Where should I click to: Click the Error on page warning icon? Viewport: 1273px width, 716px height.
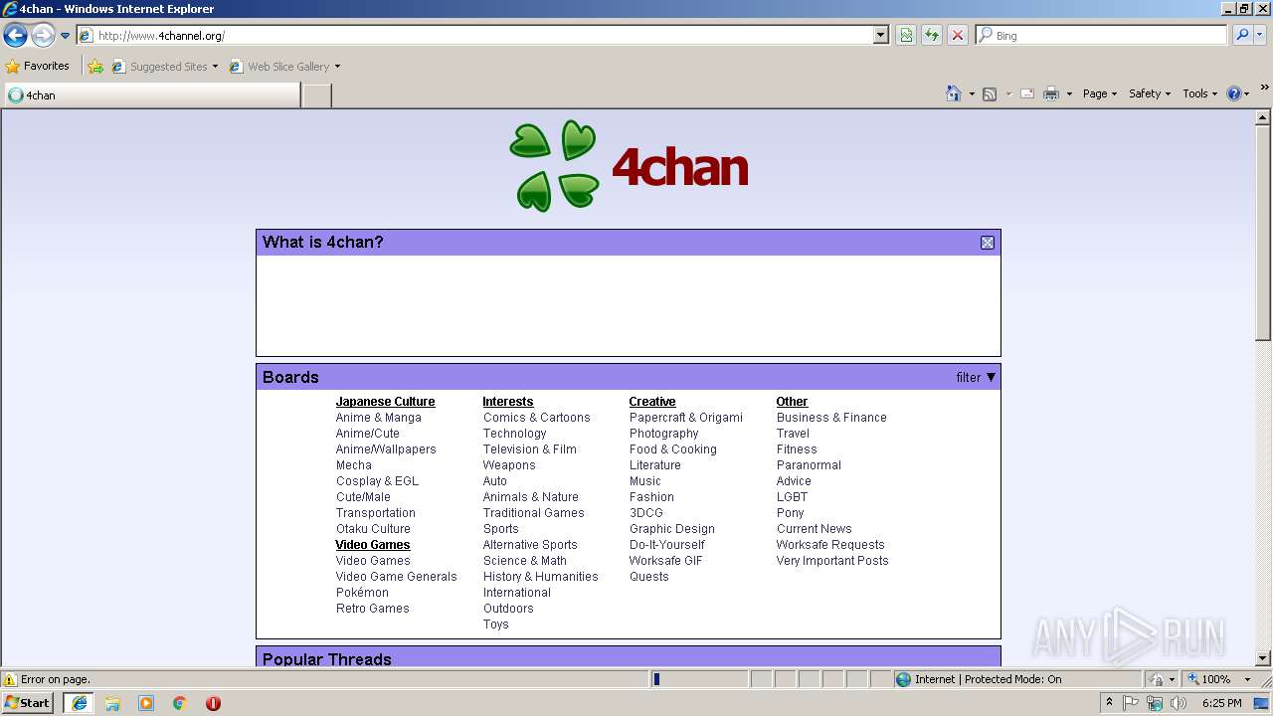click(10, 680)
